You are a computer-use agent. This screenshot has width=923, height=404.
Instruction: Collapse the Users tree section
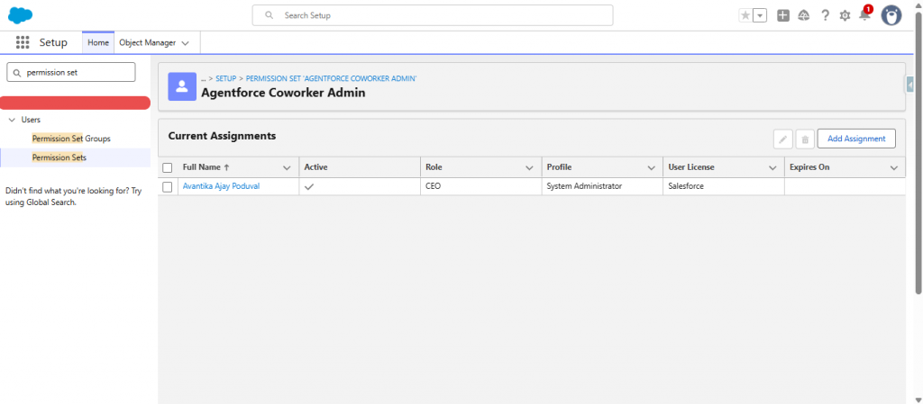[x=12, y=120]
